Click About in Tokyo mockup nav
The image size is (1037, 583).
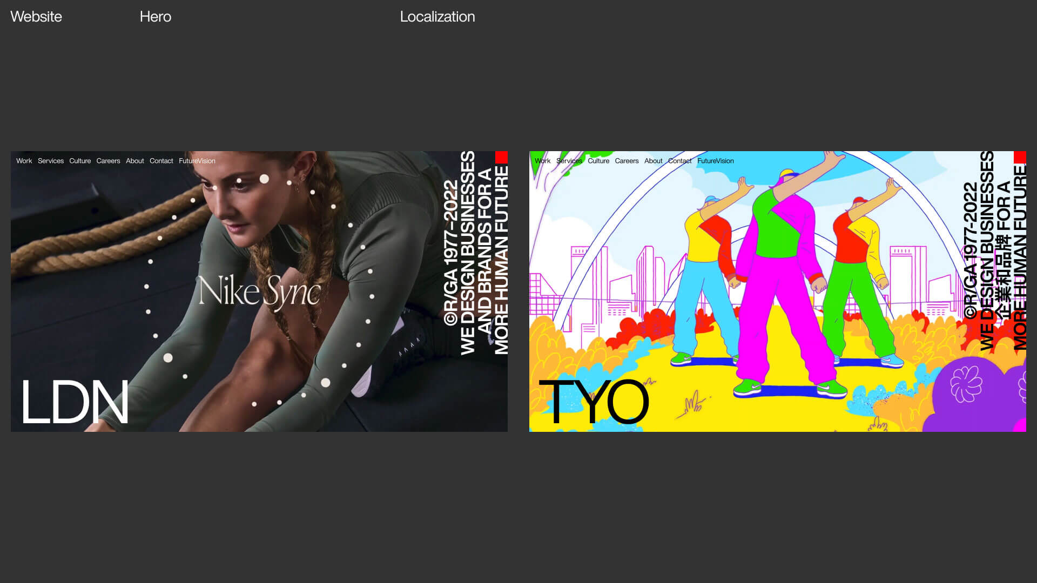click(x=653, y=161)
